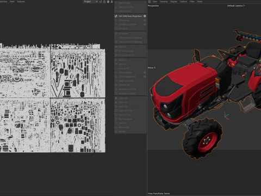This screenshot has height=196, width=261.
Task: Click the globe icon in UV toolbar
Action: click(108, 2)
